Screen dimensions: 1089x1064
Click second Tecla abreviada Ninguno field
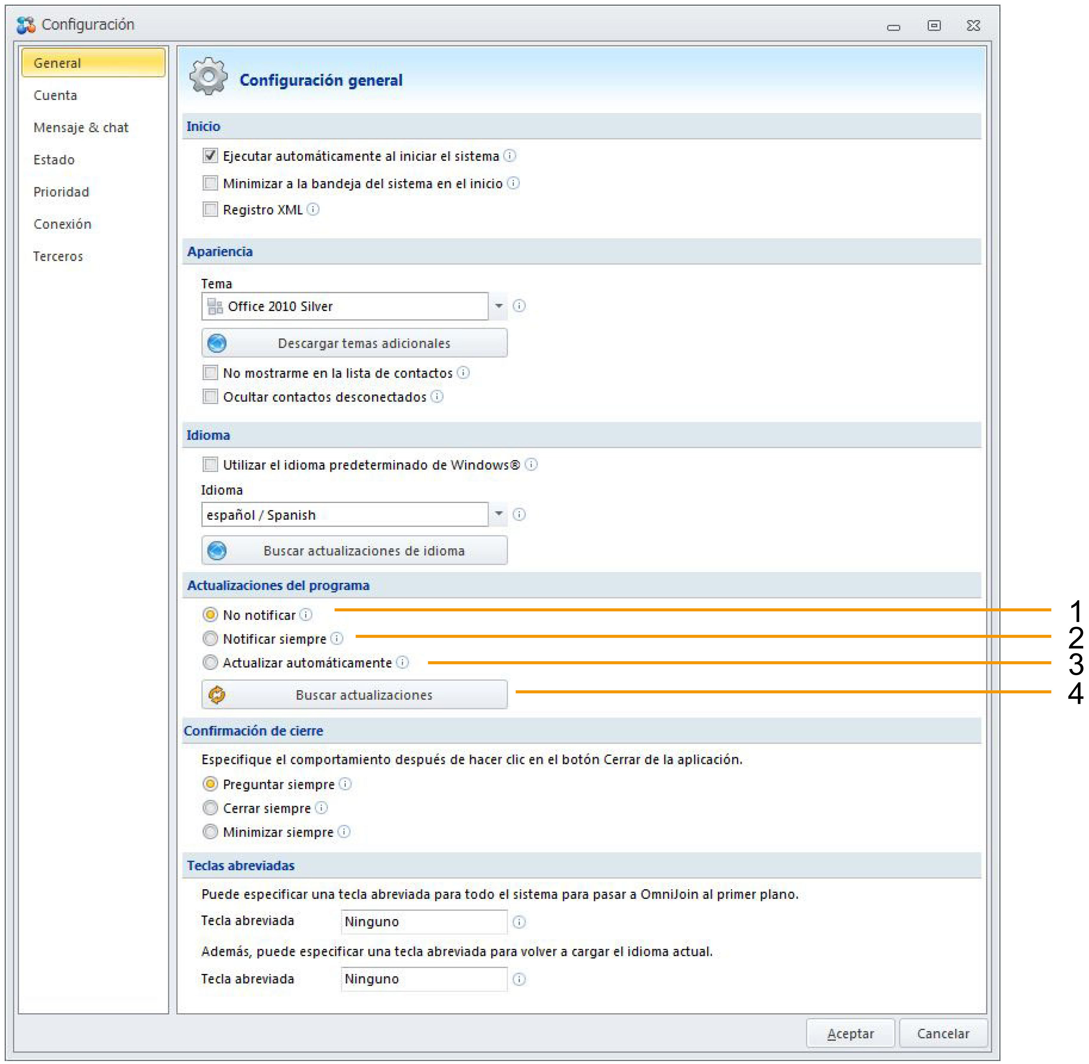coord(424,979)
